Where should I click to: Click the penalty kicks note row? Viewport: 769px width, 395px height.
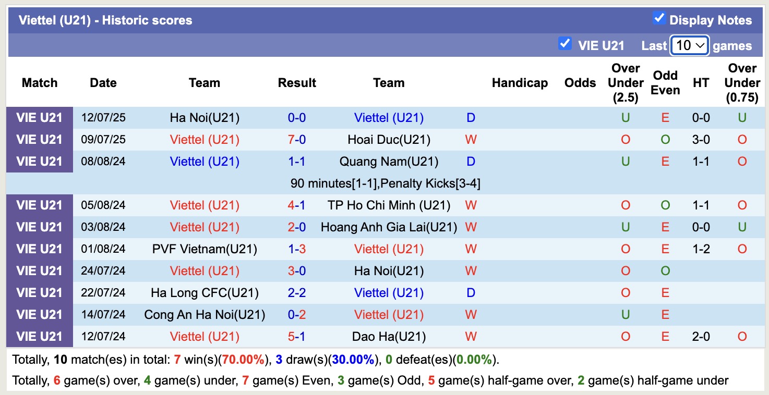click(385, 183)
